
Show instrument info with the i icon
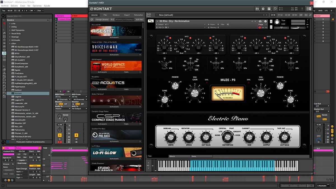click(265, 21)
